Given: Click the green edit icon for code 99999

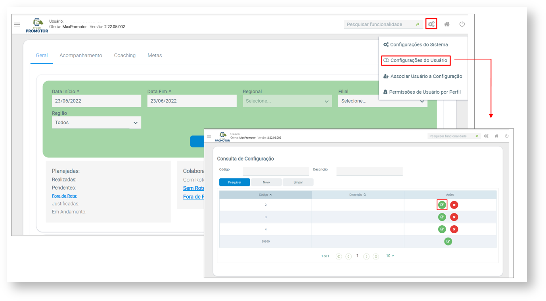Looking at the screenshot, I should coord(448,242).
